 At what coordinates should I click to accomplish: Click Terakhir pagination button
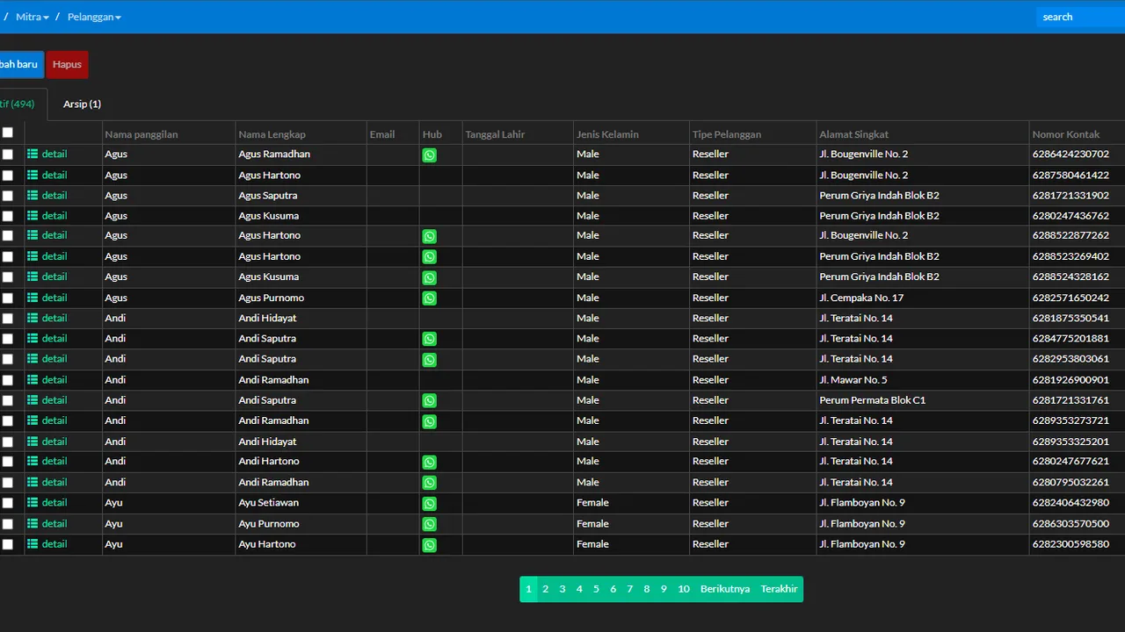pyautogui.click(x=780, y=589)
